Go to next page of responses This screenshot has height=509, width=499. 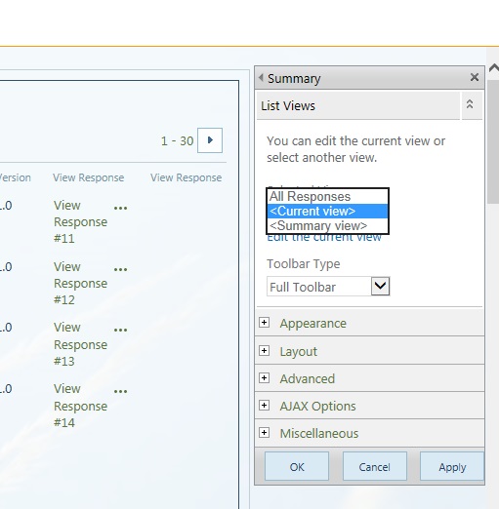click(x=210, y=140)
